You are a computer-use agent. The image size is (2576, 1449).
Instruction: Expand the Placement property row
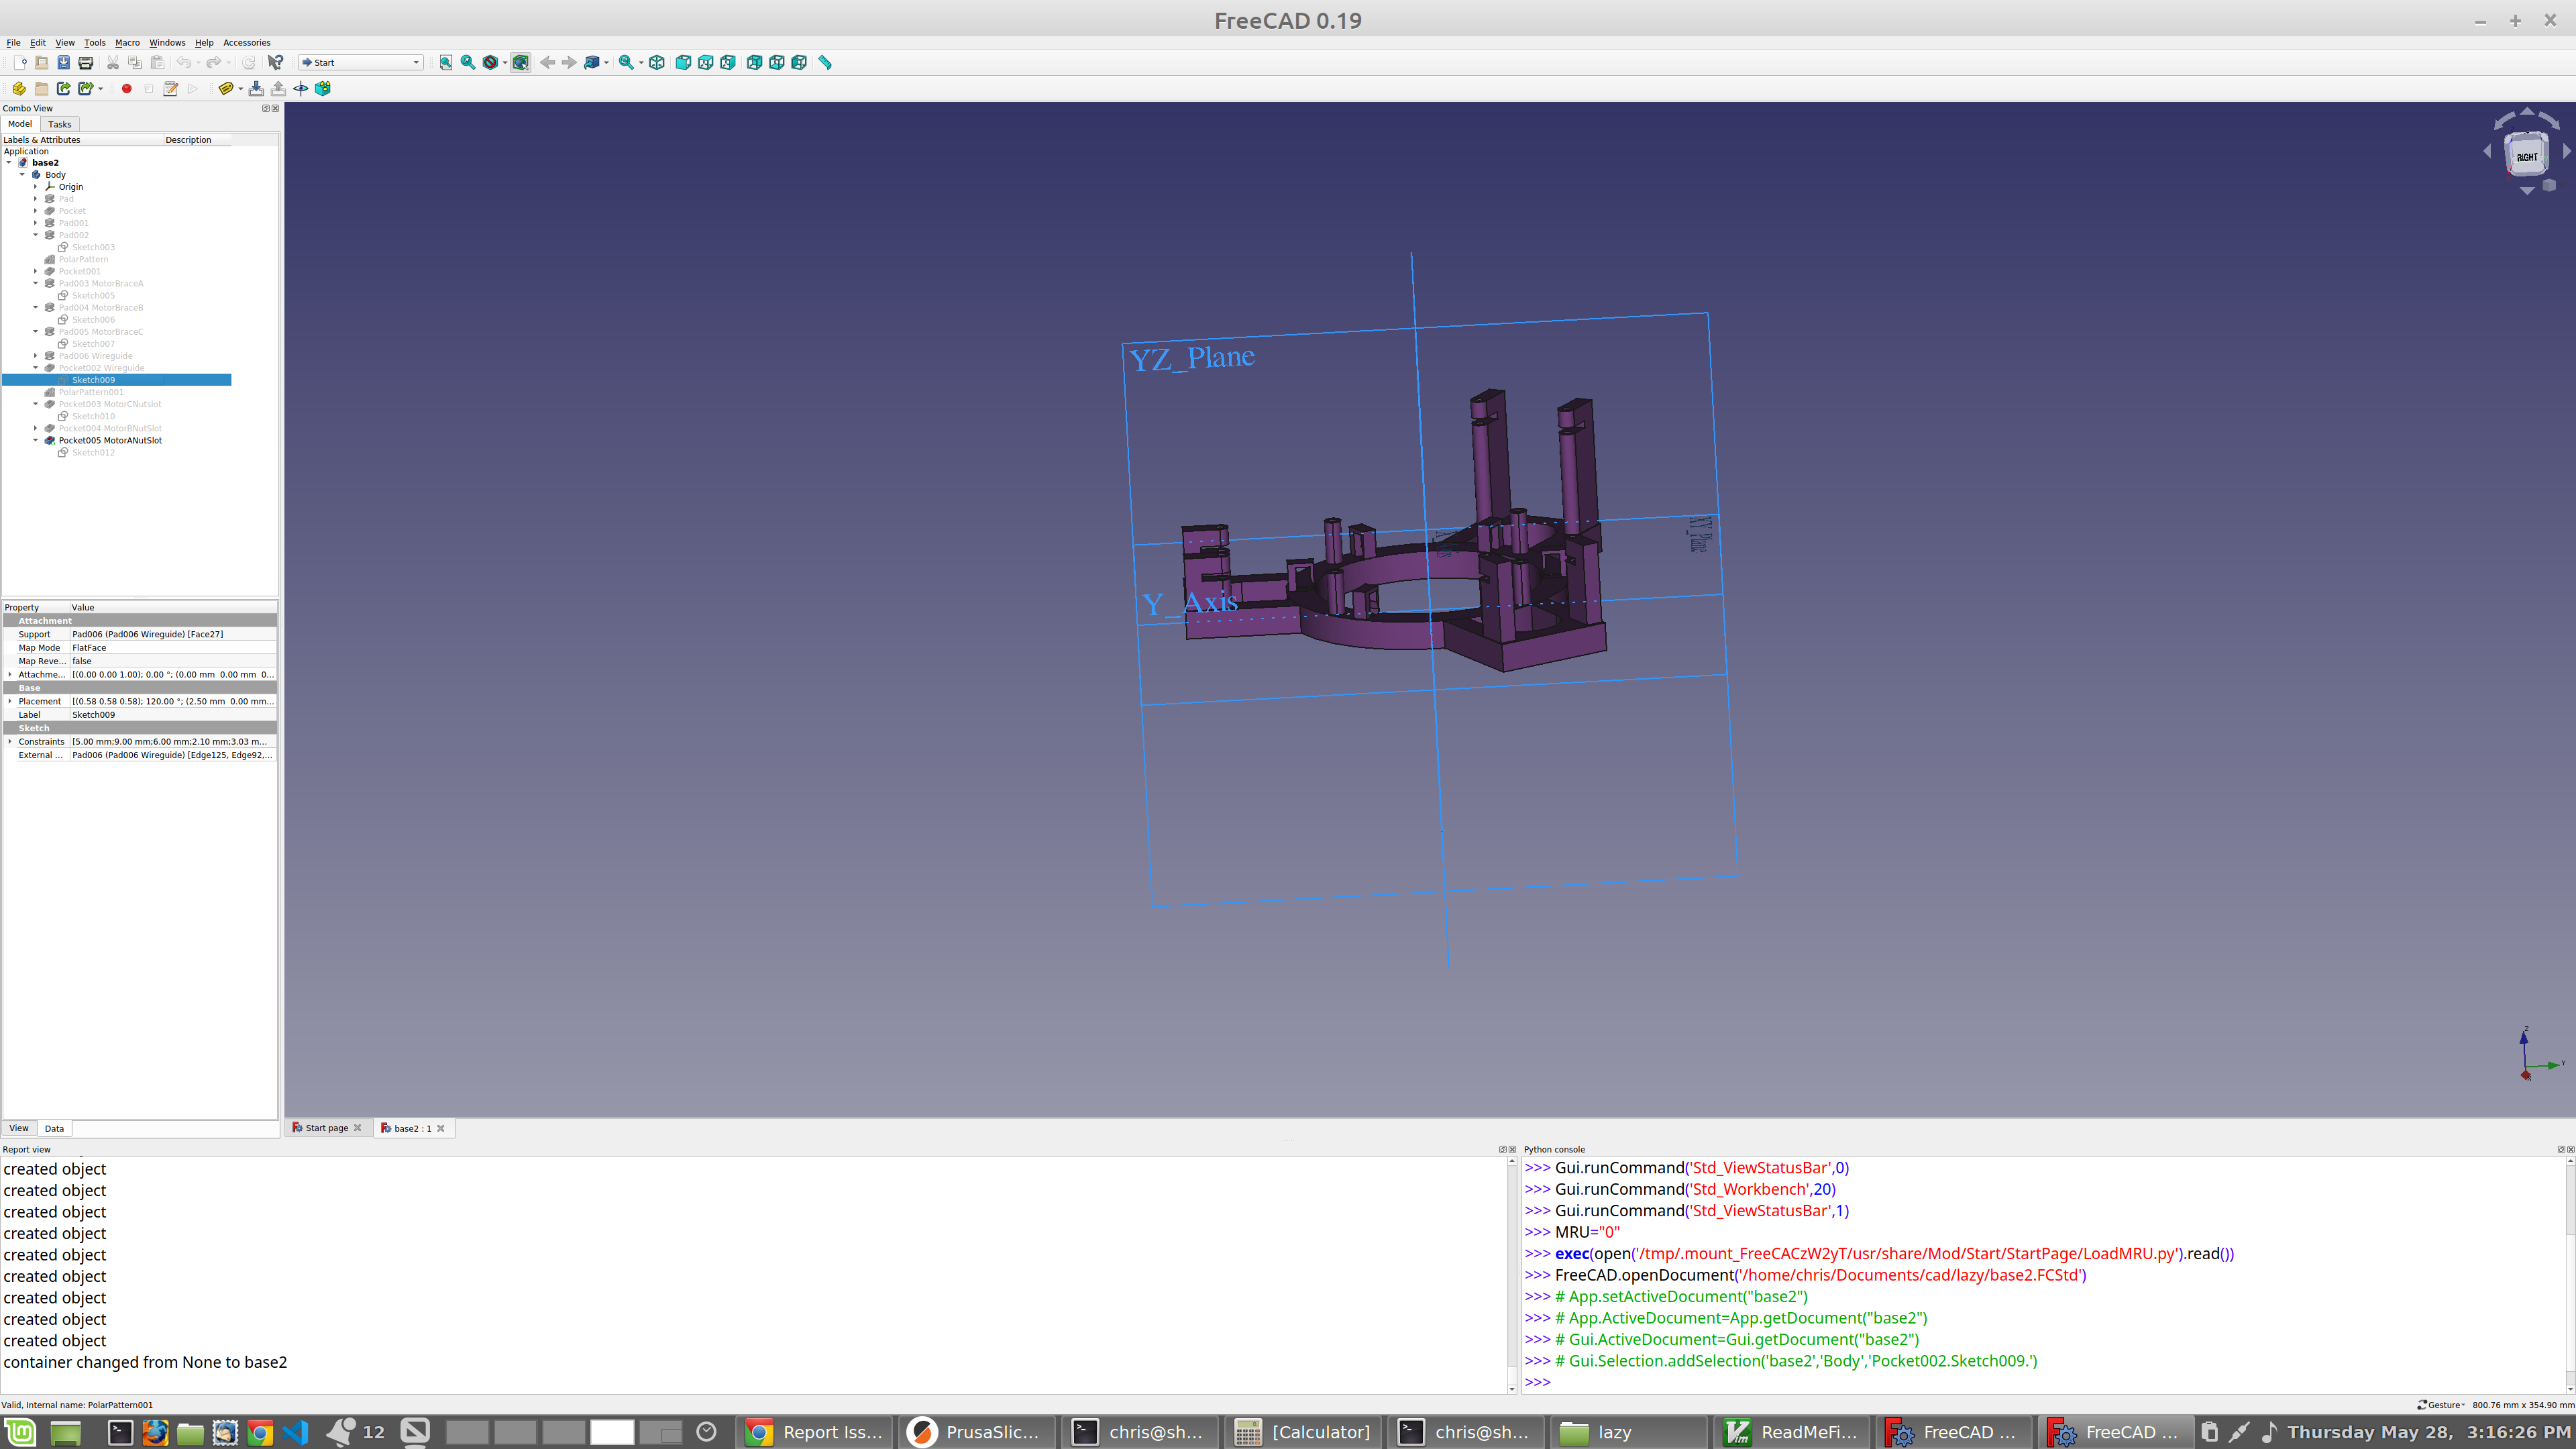click(x=10, y=701)
